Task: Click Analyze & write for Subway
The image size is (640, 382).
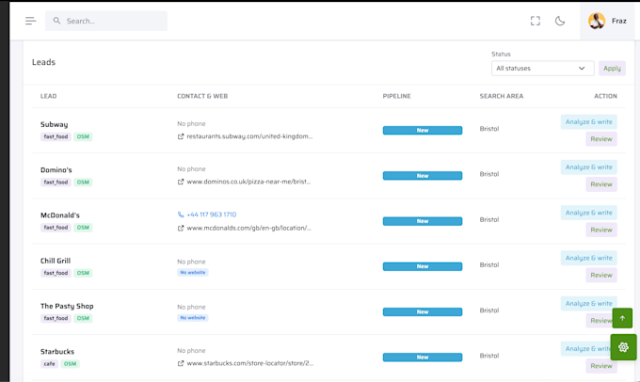Action: click(588, 121)
